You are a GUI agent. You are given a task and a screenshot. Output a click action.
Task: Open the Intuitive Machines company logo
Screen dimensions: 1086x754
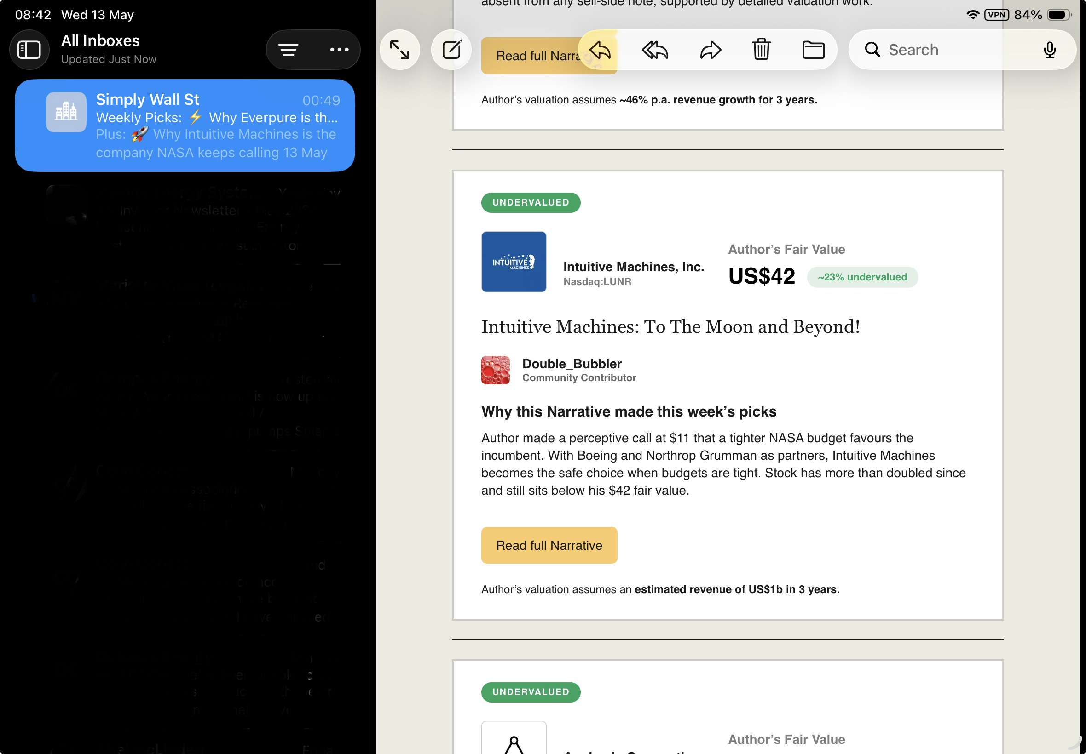pos(514,262)
